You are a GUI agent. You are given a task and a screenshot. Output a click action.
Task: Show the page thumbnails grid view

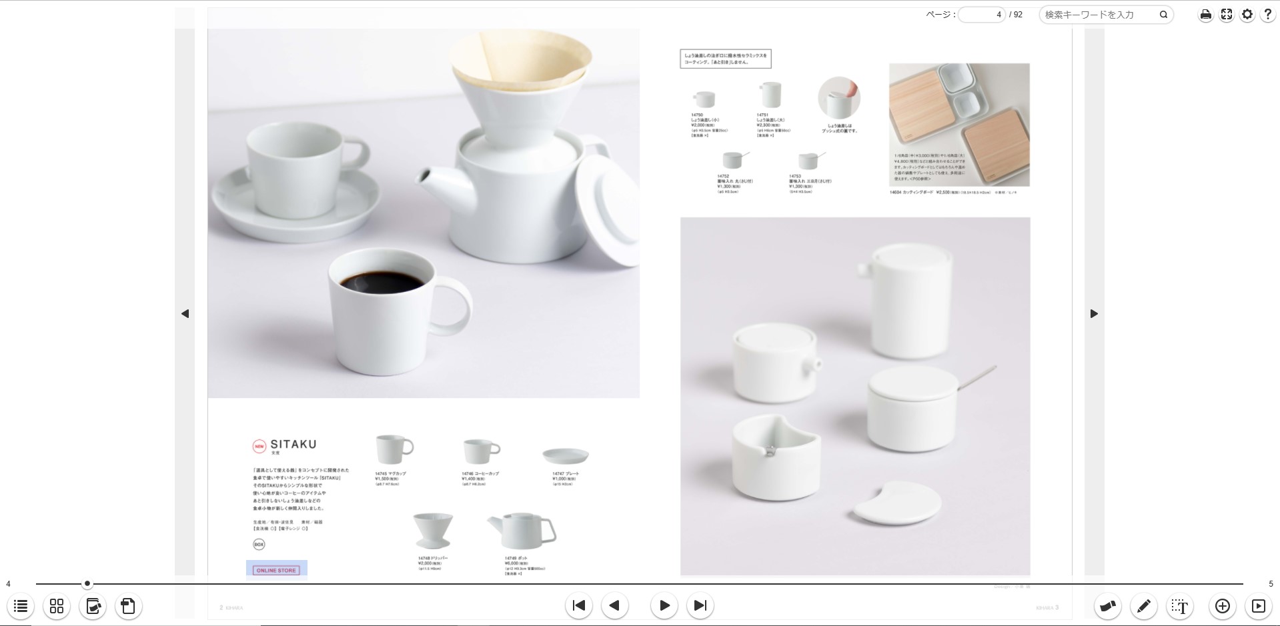(x=57, y=606)
